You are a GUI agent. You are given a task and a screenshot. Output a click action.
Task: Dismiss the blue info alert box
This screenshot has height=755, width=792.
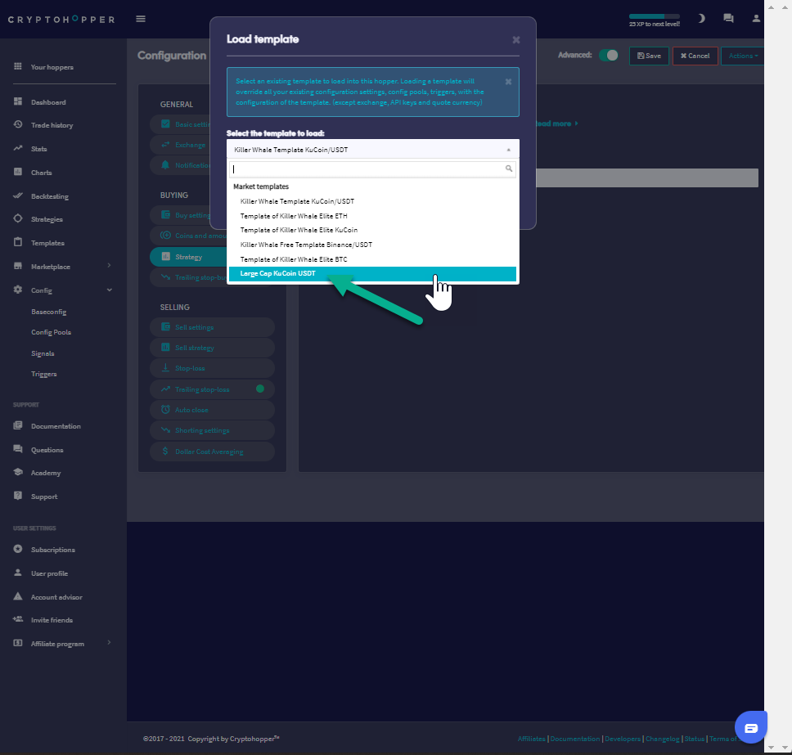[508, 82]
